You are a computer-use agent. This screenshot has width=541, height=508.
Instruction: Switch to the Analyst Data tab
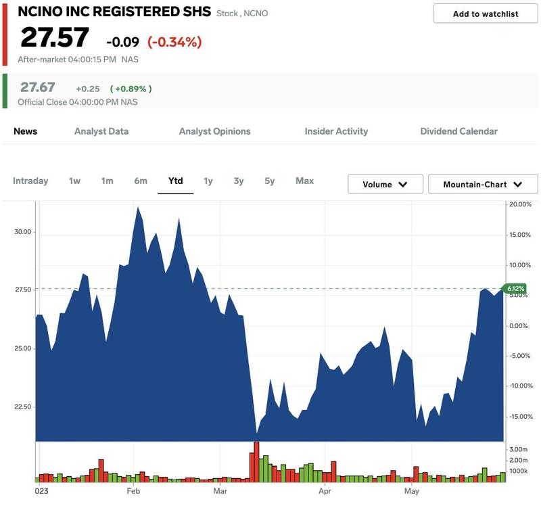(101, 131)
